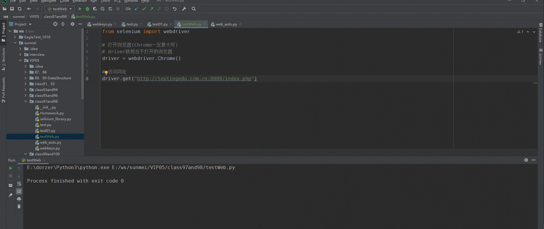Save all files from the toolbar
Viewport: 544px width, 229px height.
(x=12, y=9)
